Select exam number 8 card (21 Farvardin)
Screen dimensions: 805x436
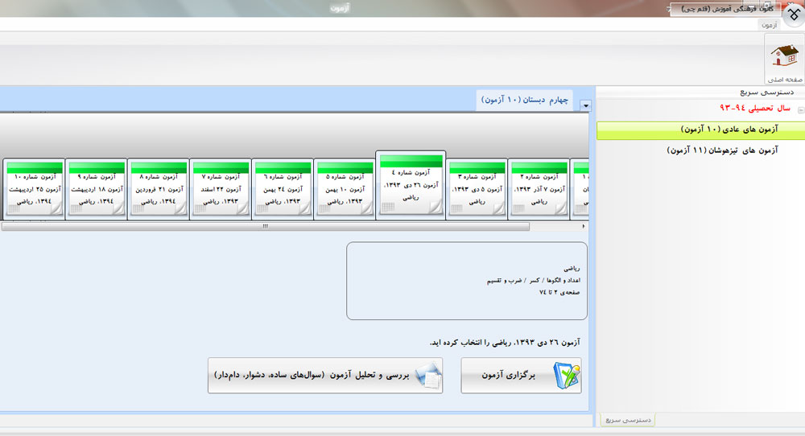pyautogui.click(x=158, y=189)
